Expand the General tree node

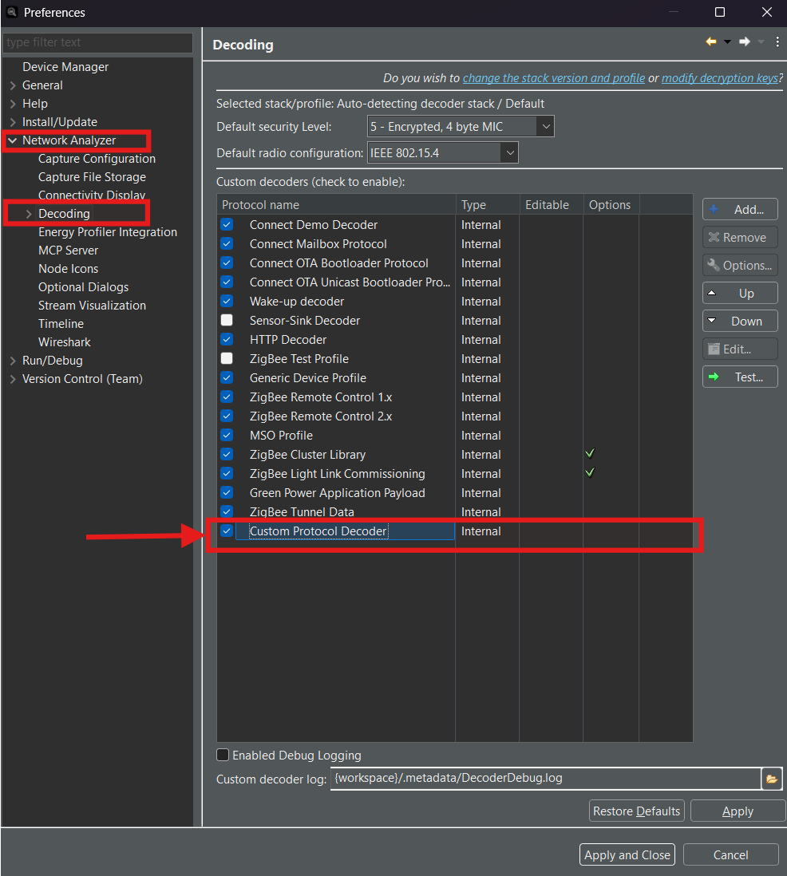pyautogui.click(x=13, y=85)
